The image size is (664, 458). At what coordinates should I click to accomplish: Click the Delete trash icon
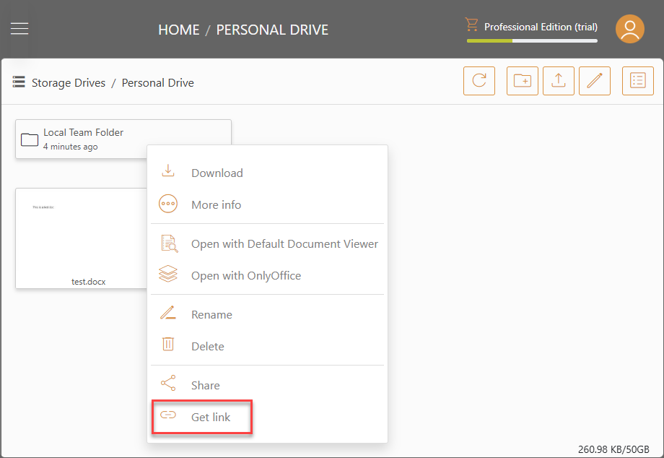point(168,344)
